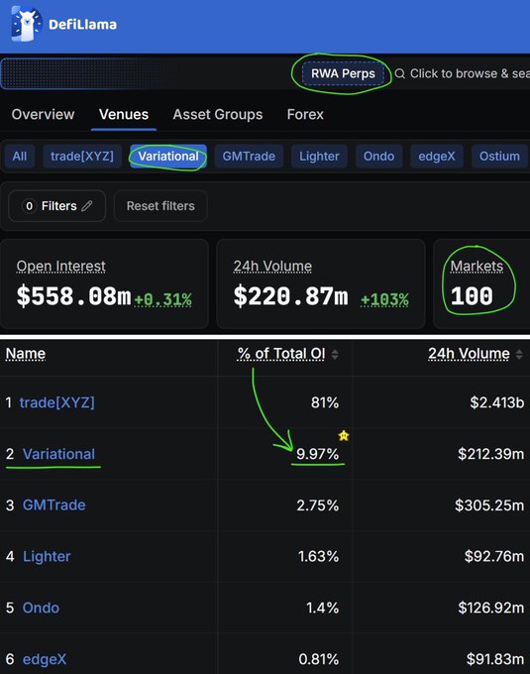530x674 pixels.
Task: Click the Markets count 100
Action: tap(472, 296)
